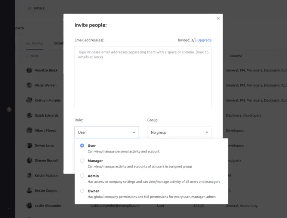Click Ralph Edwards' avatar icon
The image size is (287, 218).
[29, 115]
